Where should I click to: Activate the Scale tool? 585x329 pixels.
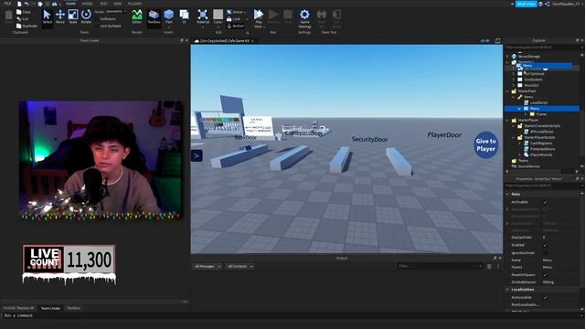coord(73,16)
